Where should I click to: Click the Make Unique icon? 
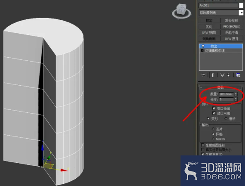coord(222,75)
